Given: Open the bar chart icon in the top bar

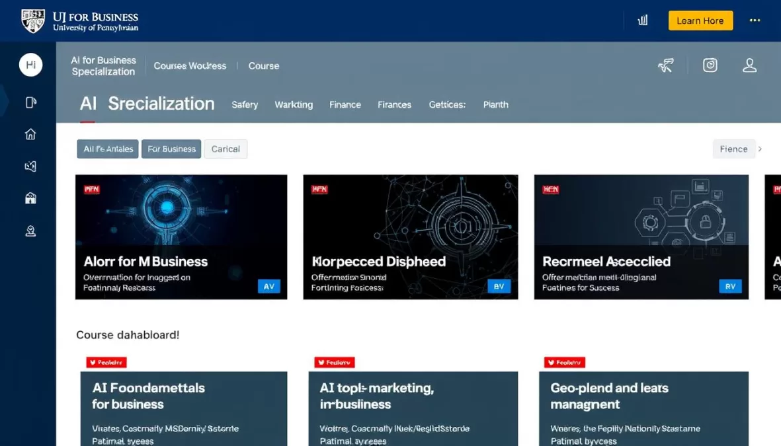Looking at the screenshot, I should [642, 20].
